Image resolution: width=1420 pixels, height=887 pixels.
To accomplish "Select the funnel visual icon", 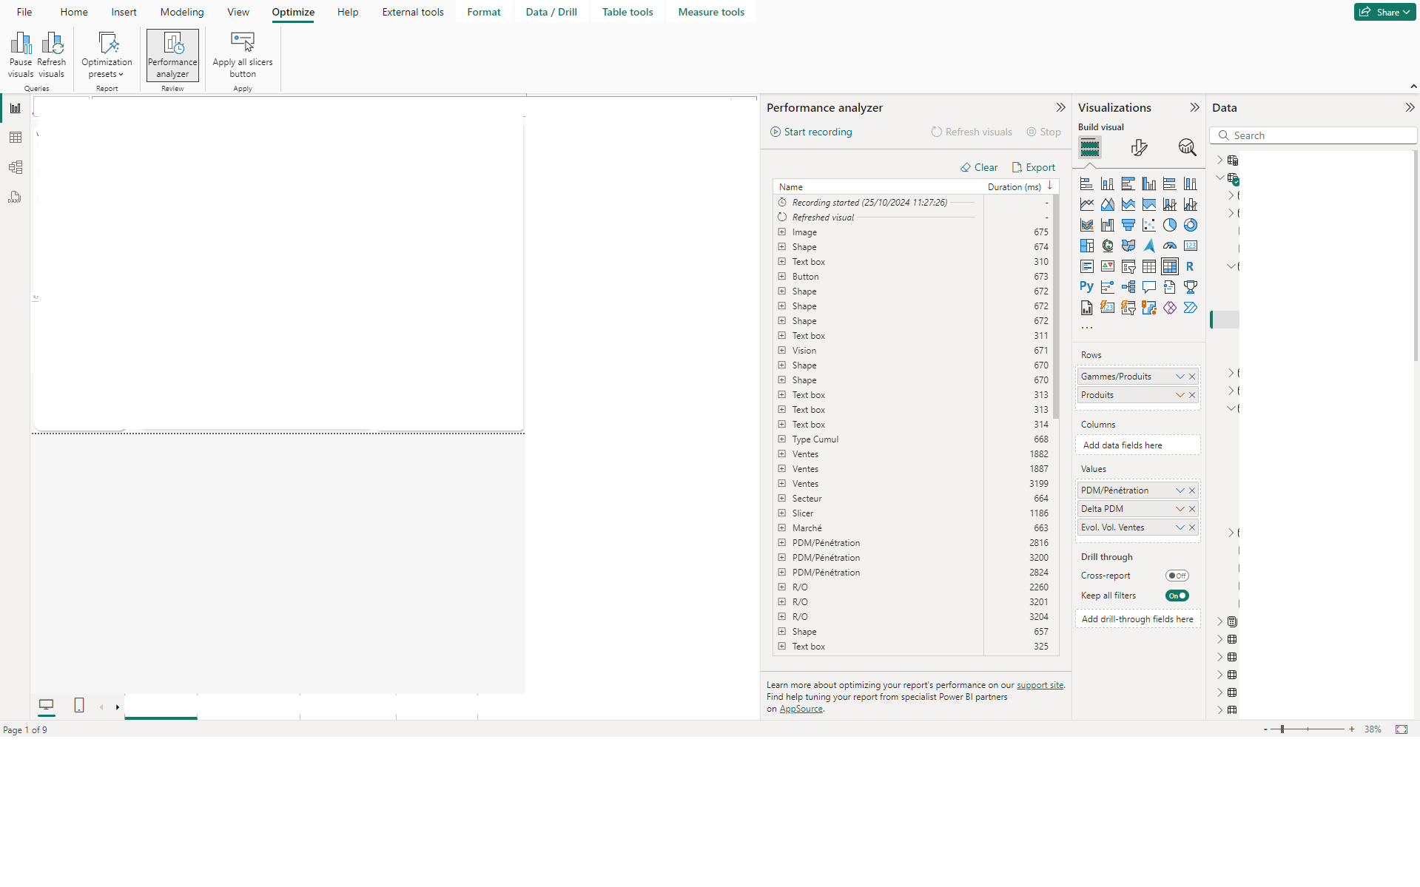I will click(x=1128, y=226).
